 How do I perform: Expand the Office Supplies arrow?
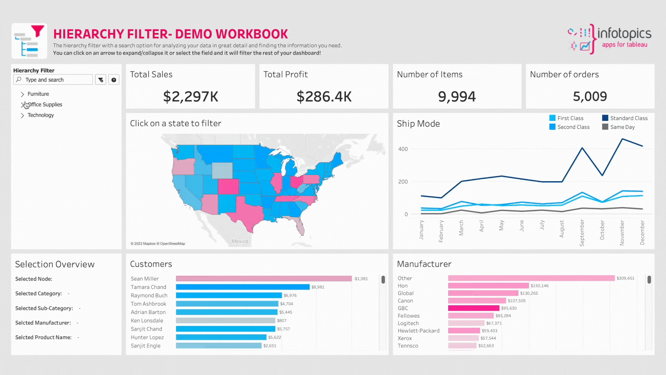(x=23, y=105)
